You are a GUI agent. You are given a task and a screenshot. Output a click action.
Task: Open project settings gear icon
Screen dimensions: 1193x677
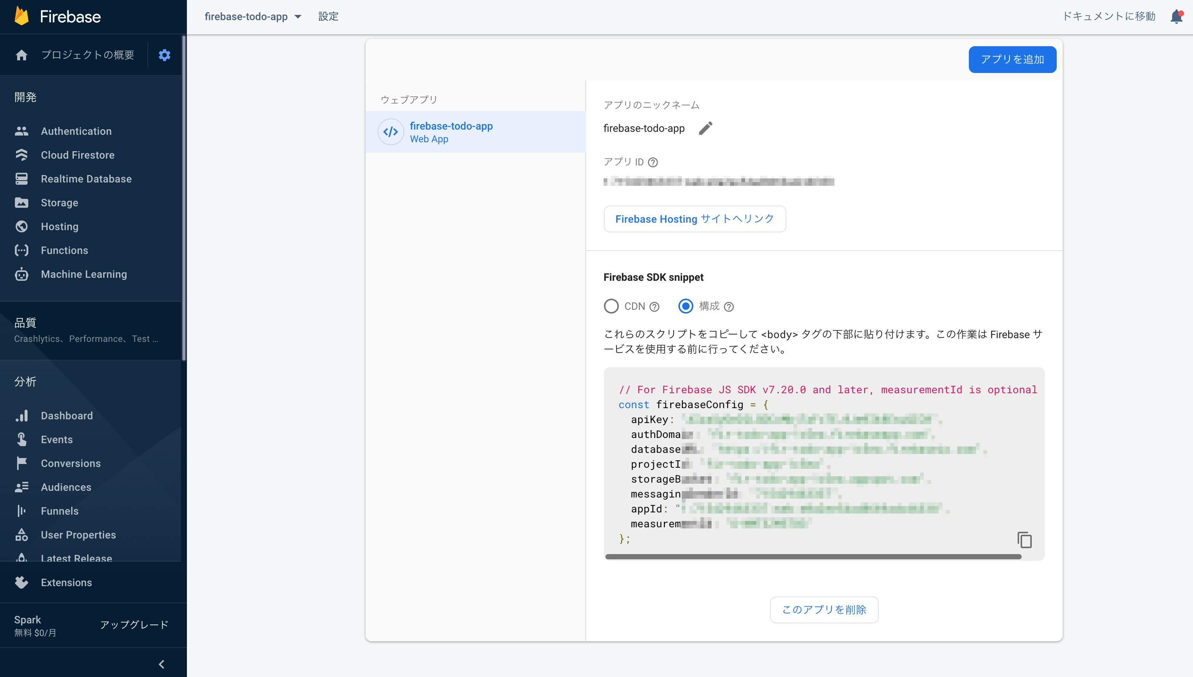point(165,55)
